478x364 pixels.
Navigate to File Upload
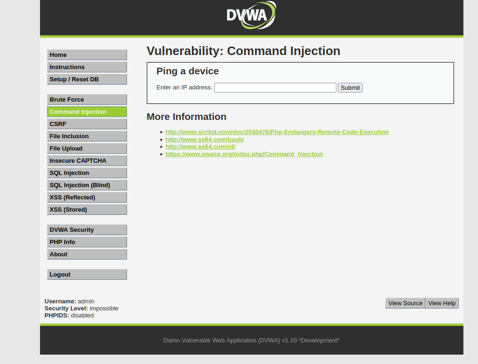click(x=87, y=148)
